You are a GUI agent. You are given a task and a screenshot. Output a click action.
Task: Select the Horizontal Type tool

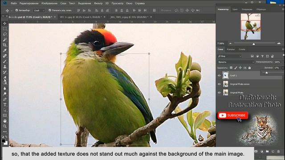click(5, 105)
